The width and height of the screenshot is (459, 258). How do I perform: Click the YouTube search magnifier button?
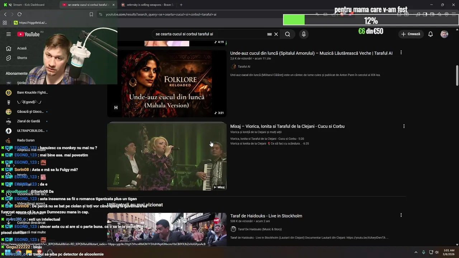(288, 34)
